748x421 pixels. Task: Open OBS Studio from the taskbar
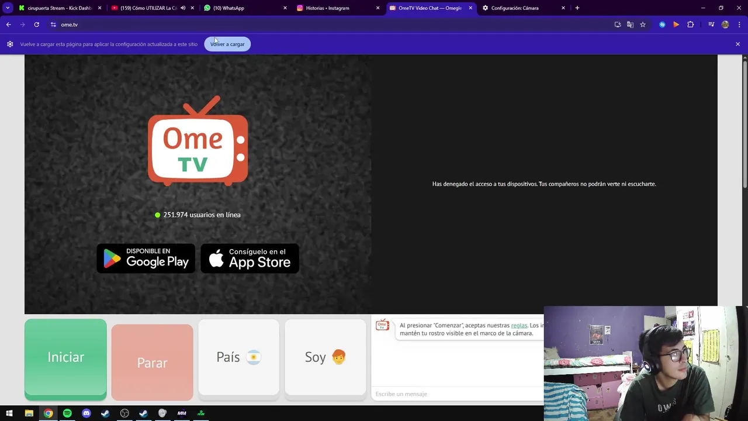click(x=124, y=413)
